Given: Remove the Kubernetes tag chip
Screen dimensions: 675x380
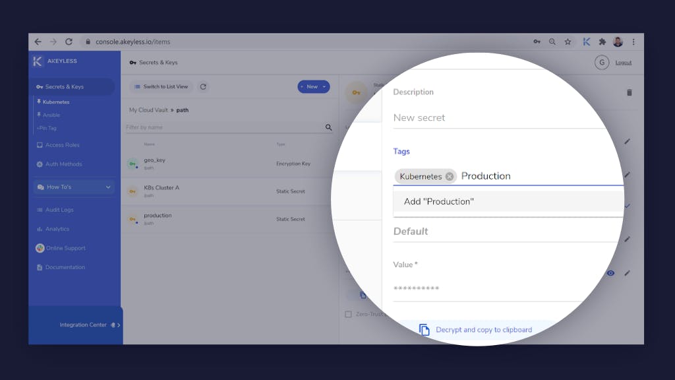Looking at the screenshot, I should 450,176.
